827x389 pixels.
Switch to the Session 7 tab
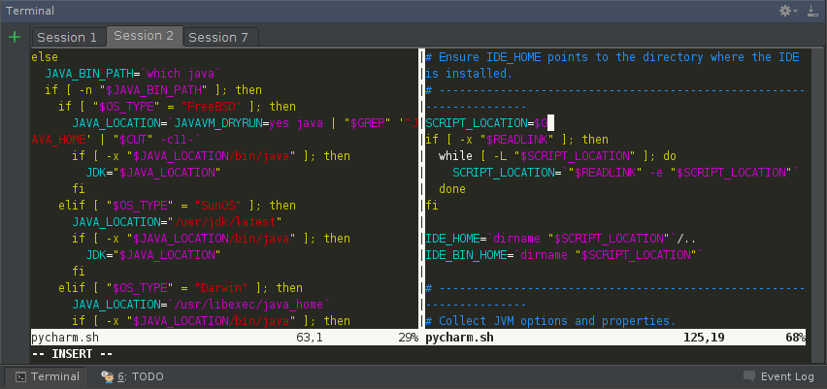click(x=218, y=38)
